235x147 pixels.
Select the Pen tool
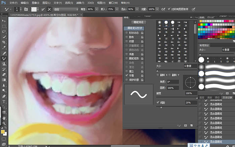coord(4,96)
